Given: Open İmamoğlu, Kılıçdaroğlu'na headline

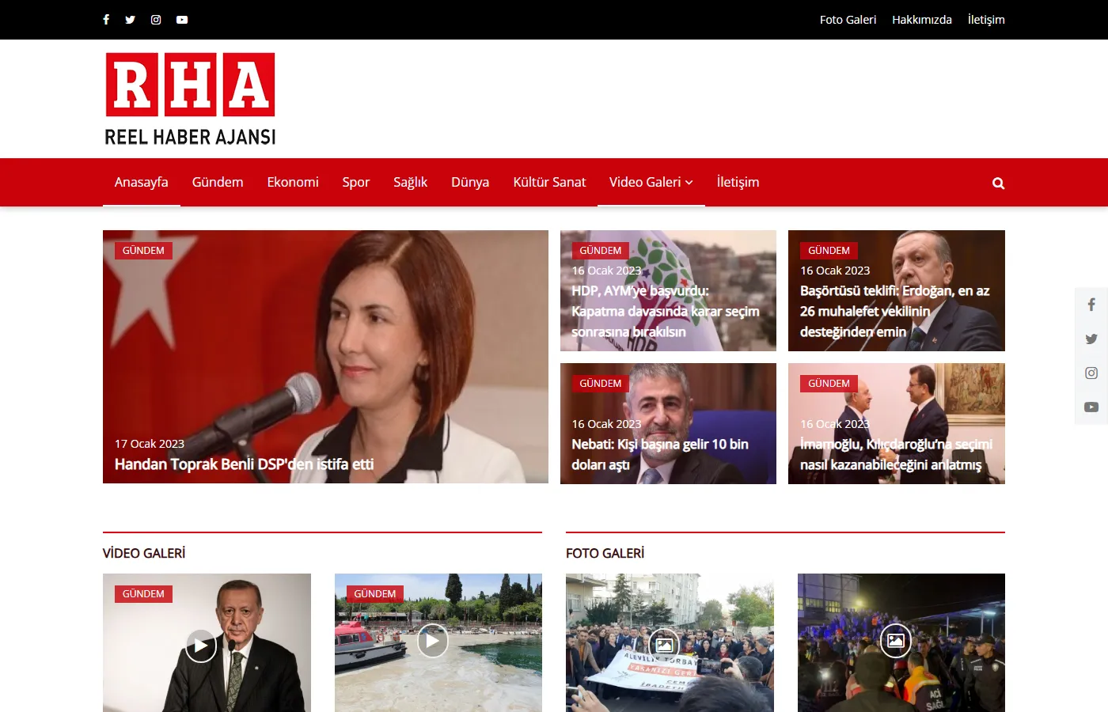Looking at the screenshot, I should click(x=896, y=454).
